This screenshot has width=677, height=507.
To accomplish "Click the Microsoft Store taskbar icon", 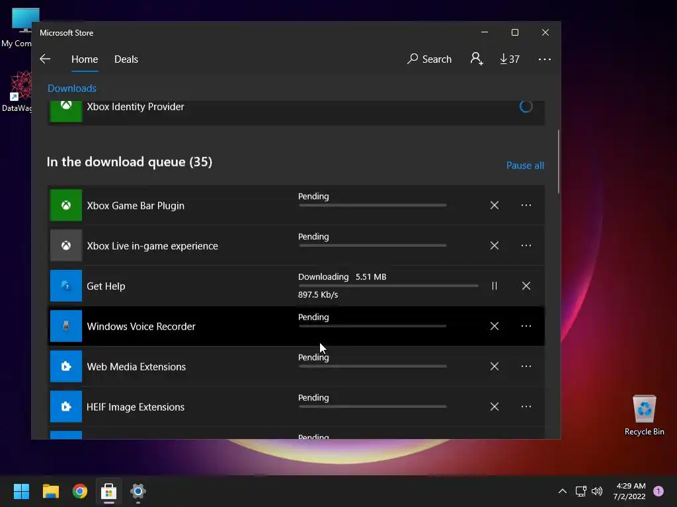I will [109, 491].
